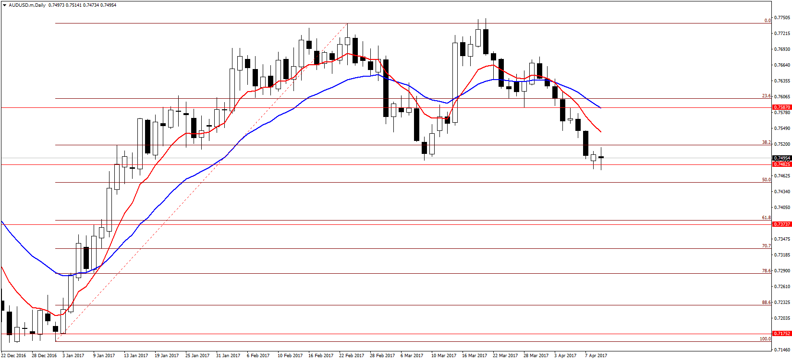Click the 0.75490 price axis value
This screenshot has width=792, height=361.
782,128
